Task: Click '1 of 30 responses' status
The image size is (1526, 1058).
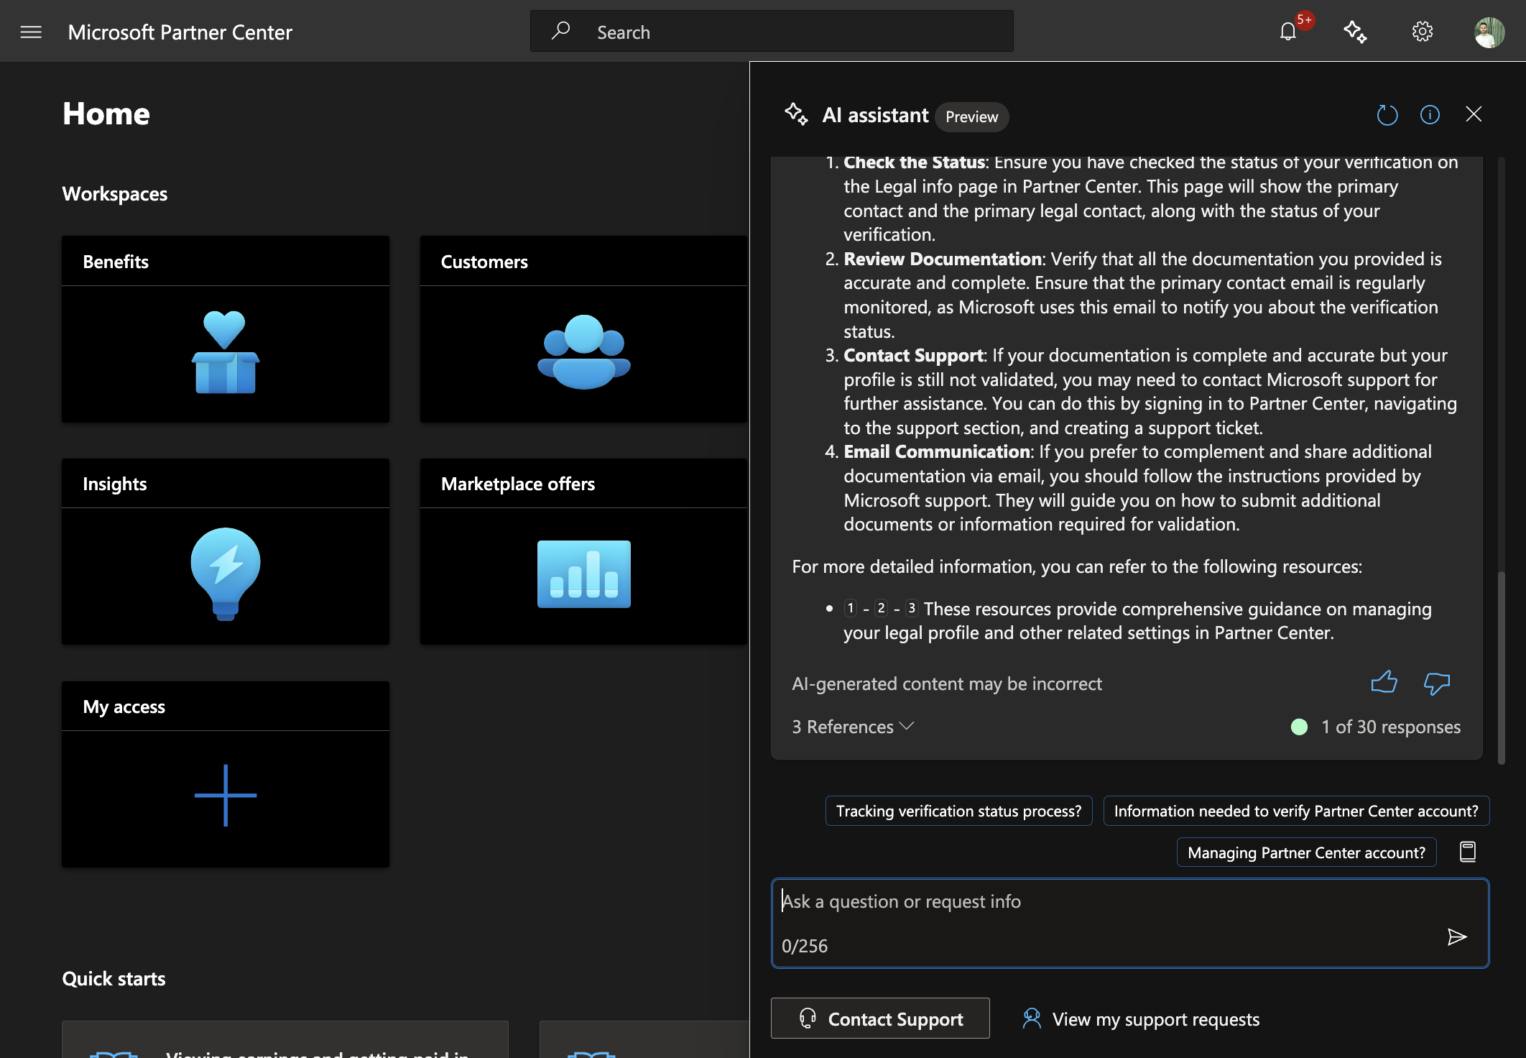Action: pyautogui.click(x=1390, y=727)
